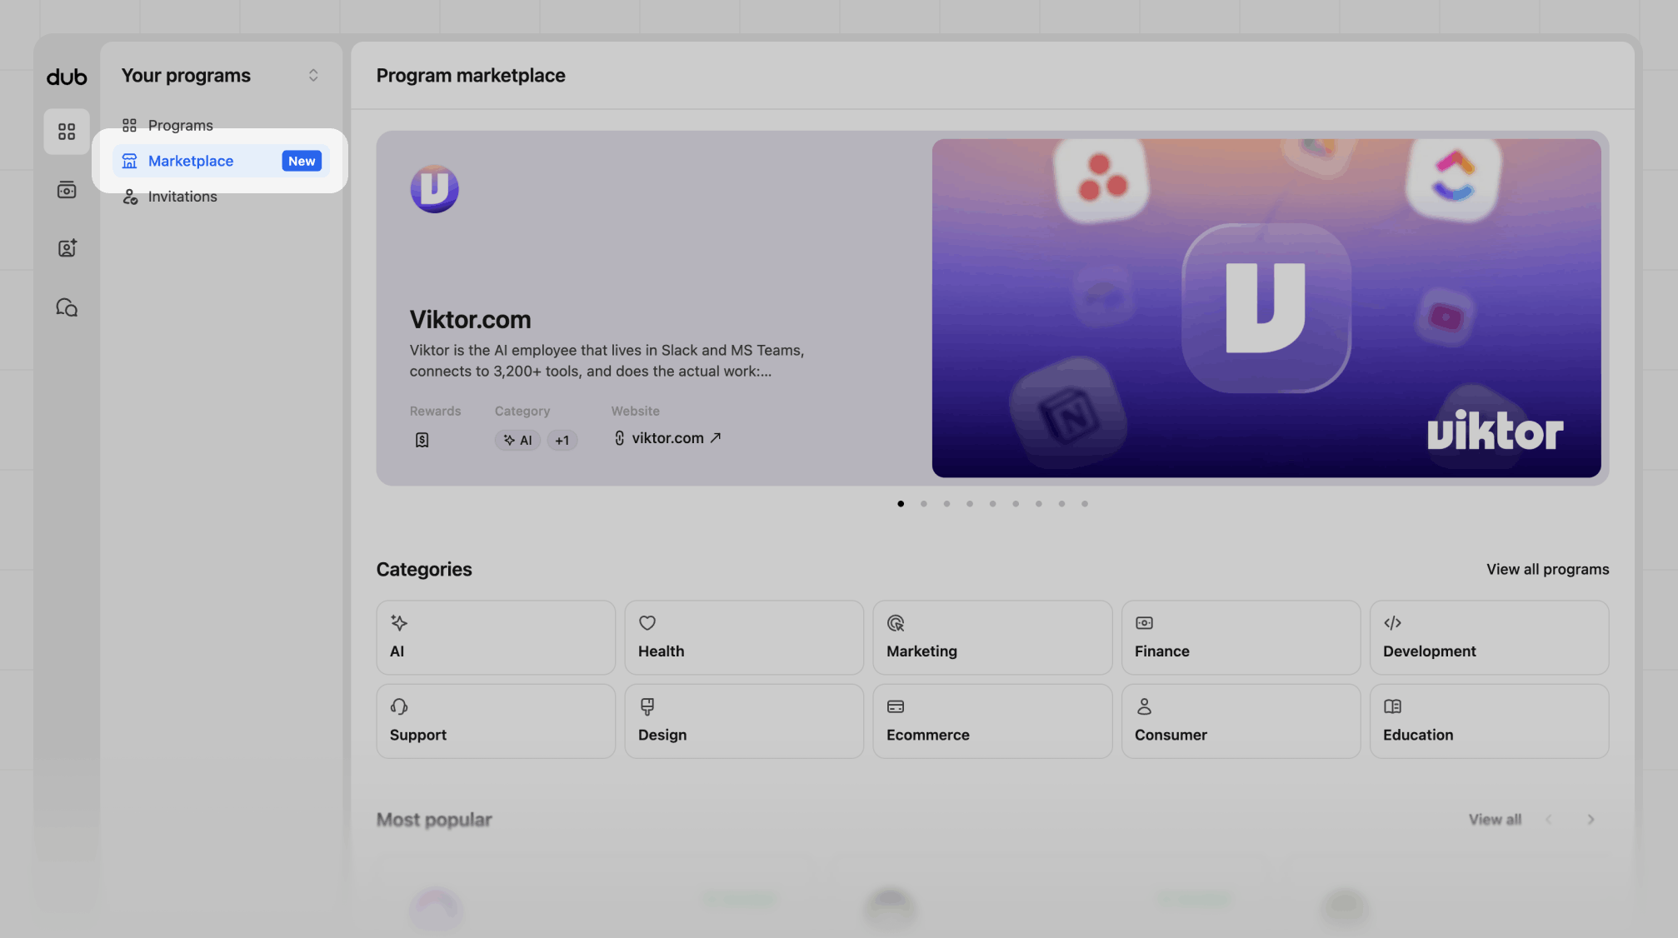This screenshot has height=938, width=1678.
Task: Click the open book icon on Education
Action: [x=1392, y=706]
